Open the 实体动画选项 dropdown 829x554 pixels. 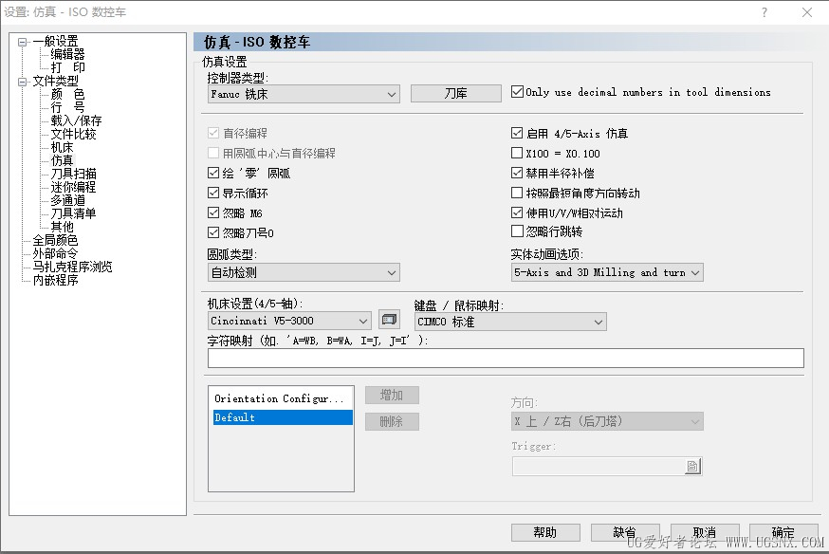697,272
